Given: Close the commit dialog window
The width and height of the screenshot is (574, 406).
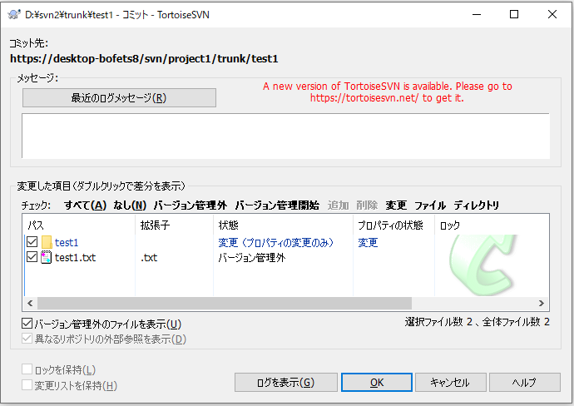Looking at the screenshot, I should coord(552,14).
